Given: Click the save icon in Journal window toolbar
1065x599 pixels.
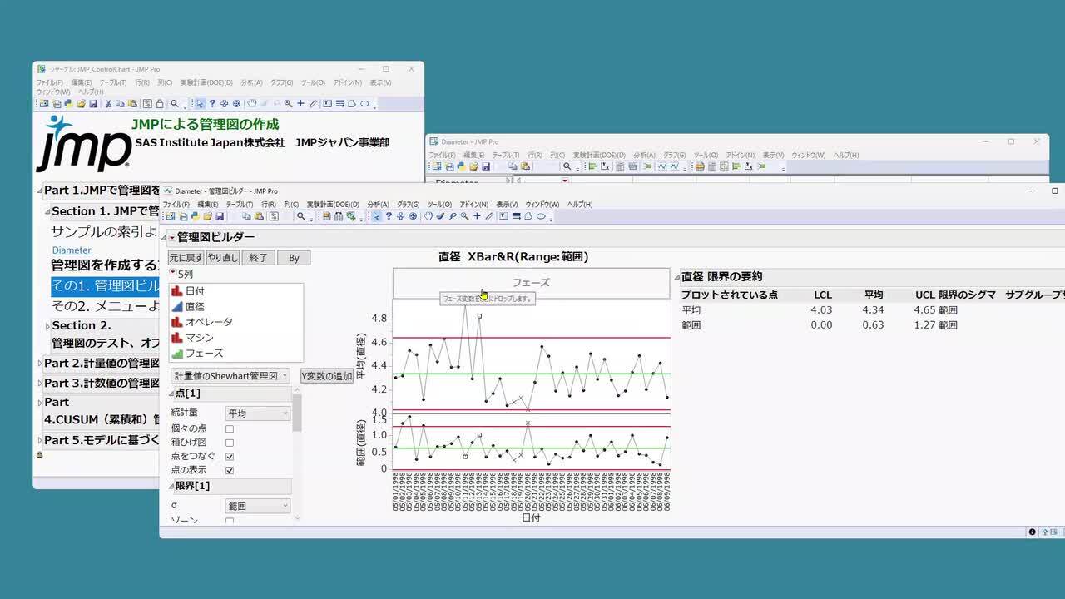Looking at the screenshot, I should pyautogui.click(x=93, y=104).
